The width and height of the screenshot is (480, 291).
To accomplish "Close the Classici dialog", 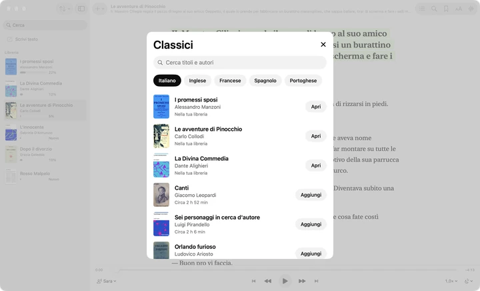I will (x=323, y=45).
